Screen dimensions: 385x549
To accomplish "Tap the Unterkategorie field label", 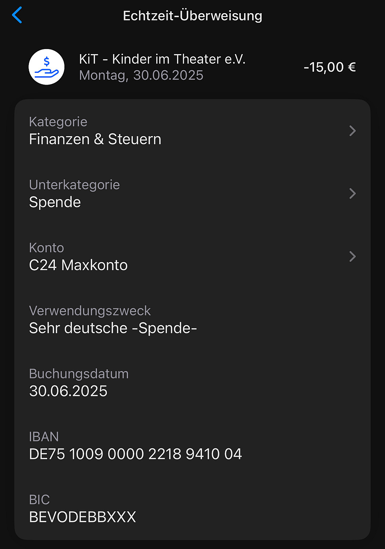I will 74,185.
